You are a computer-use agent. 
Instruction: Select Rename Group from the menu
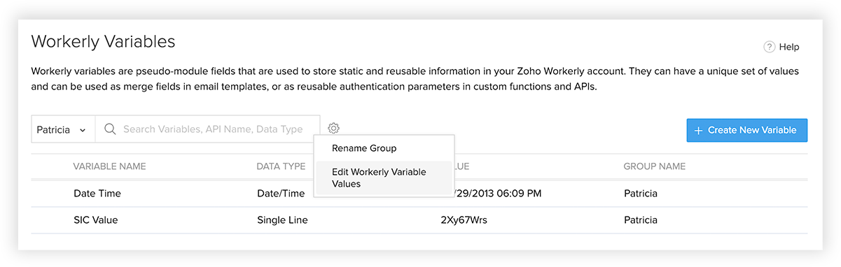(364, 148)
